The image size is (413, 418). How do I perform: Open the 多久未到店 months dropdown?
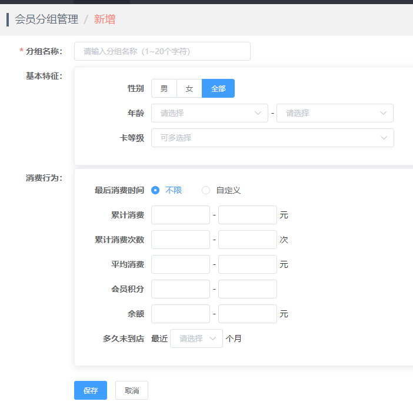click(196, 339)
